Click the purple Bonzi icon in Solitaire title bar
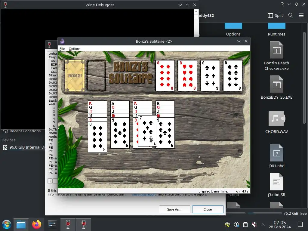The height and width of the screenshot is (231, 308). [62, 41]
